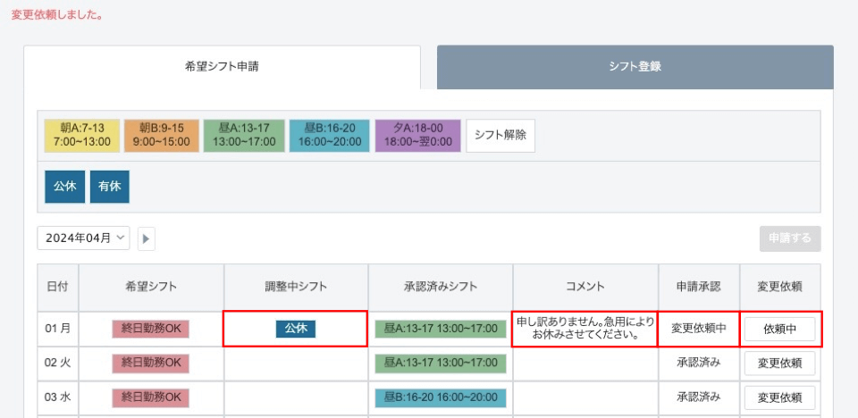Switch to the シフト登録 tab
This screenshot has width=858, height=418.
[x=635, y=67]
